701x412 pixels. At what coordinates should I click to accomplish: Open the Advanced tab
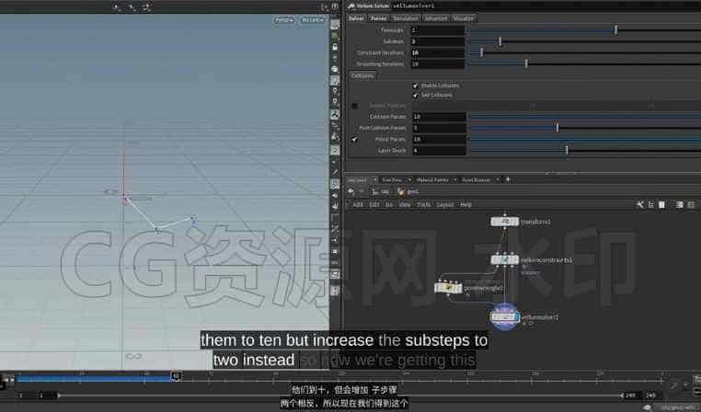(435, 18)
